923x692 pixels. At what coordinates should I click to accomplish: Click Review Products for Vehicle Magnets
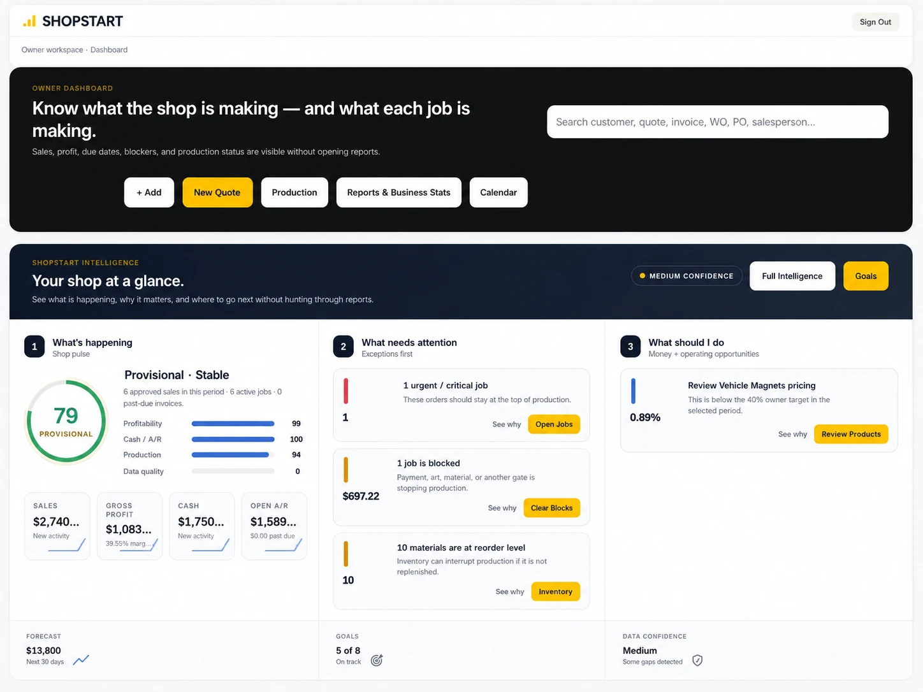851,435
